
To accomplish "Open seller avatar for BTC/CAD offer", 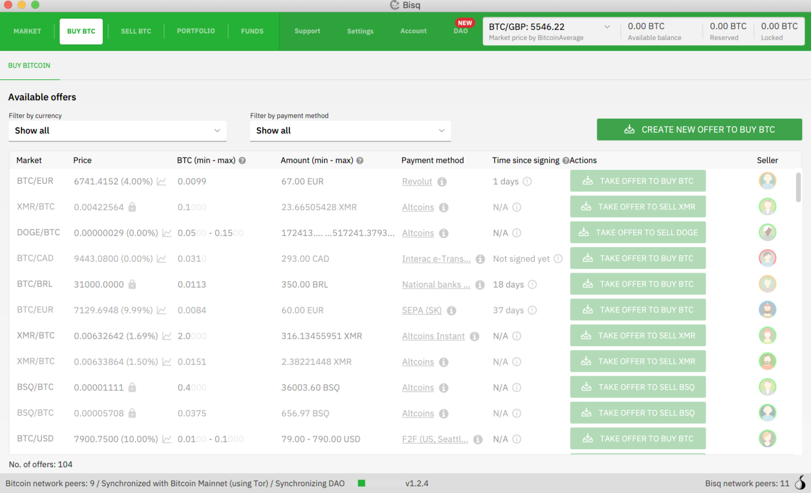I will pos(767,258).
